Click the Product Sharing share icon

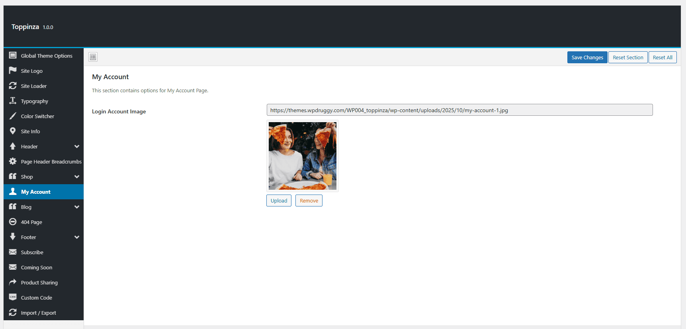(13, 282)
